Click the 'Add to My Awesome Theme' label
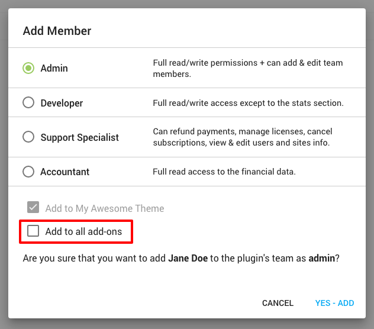Screen dimensions: 374x329 pyautogui.click(x=105, y=208)
